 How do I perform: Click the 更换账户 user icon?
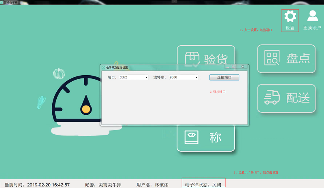(x=312, y=17)
